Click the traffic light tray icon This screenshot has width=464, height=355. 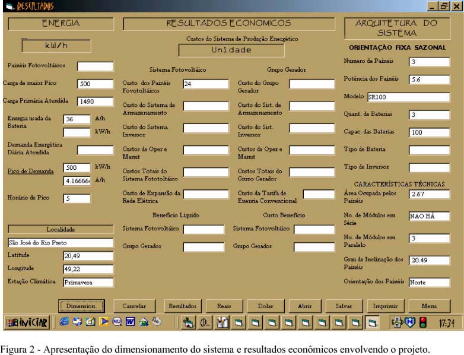(423, 323)
